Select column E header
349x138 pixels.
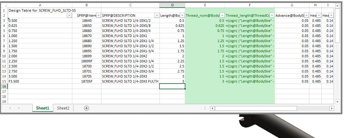pyautogui.click(x=205, y=5)
